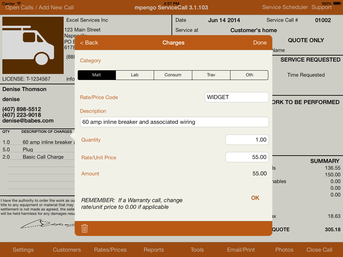Tap the company van logo image
Viewport: 343px width, 257px height.
(33, 45)
